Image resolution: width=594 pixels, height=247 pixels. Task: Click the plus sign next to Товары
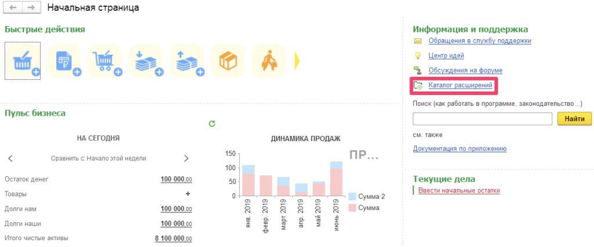coord(188,194)
